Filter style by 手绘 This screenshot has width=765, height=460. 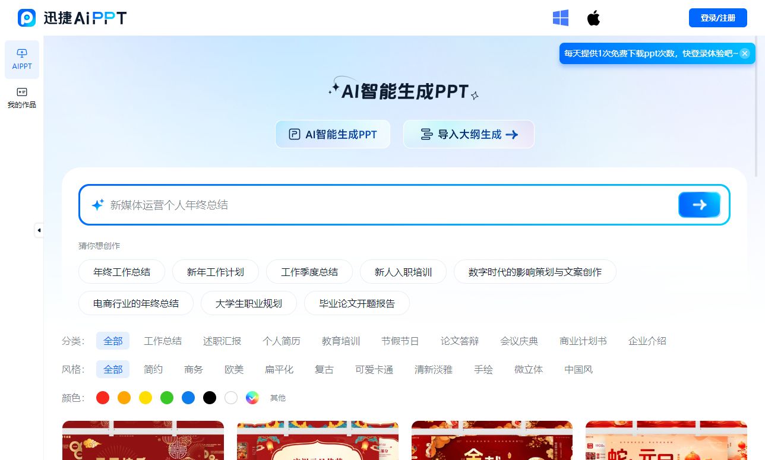click(x=483, y=369)
